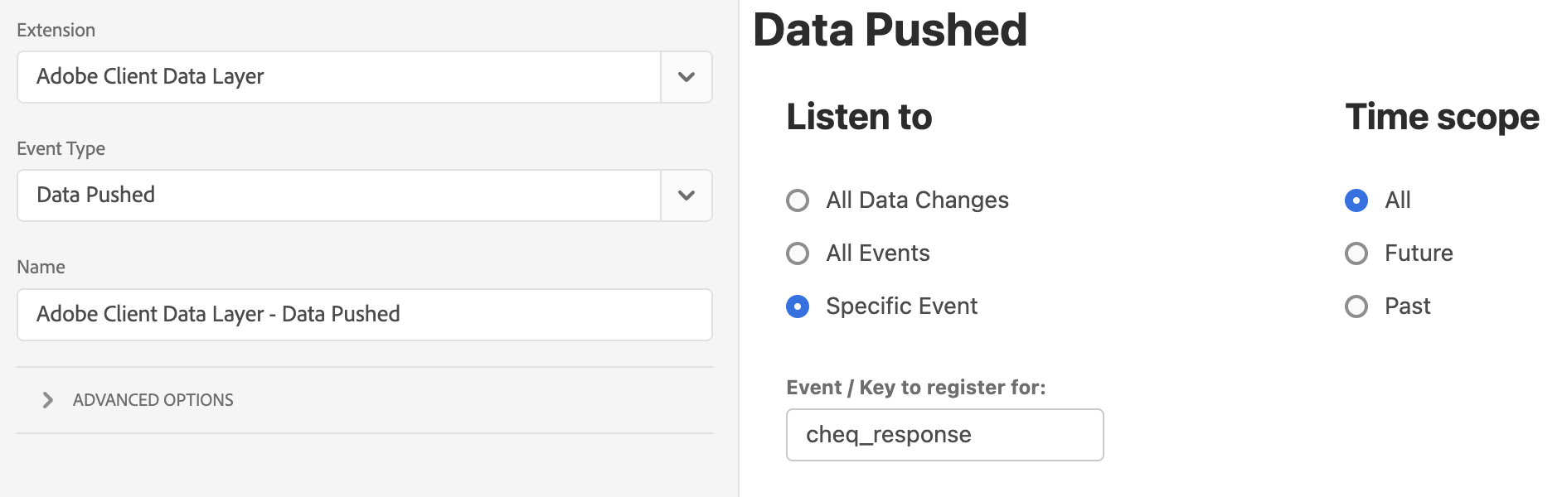This screenshot has width=1567, height=497.
Task: Click the Adobe Client Data Layer combo box
Action: click(365, 77)
